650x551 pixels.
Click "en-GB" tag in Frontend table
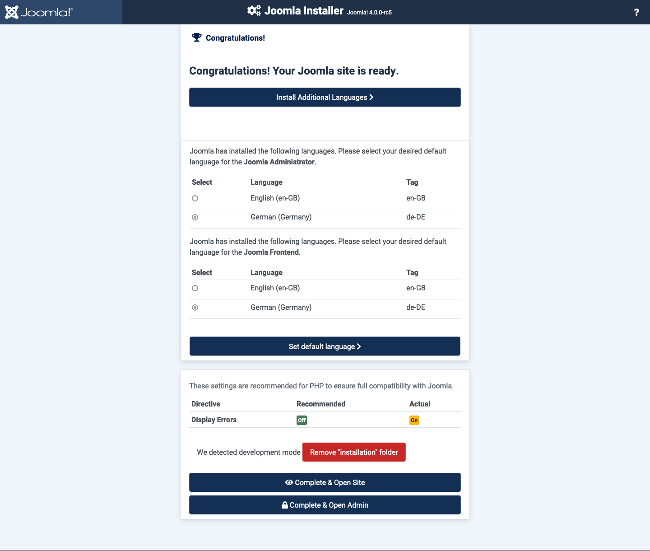pos(416,288)
